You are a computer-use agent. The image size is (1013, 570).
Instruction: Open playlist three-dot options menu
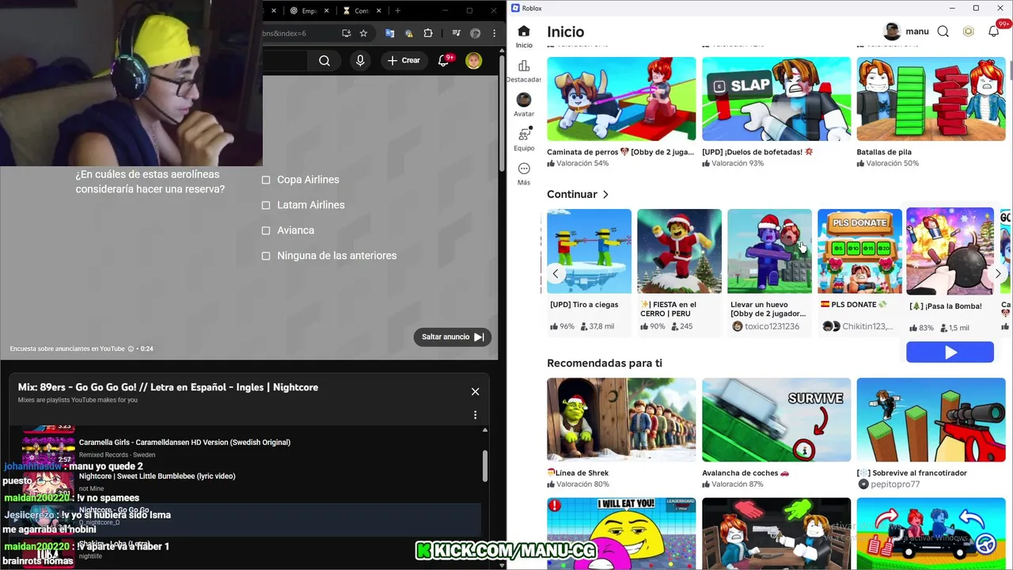(x=475, y=415)
